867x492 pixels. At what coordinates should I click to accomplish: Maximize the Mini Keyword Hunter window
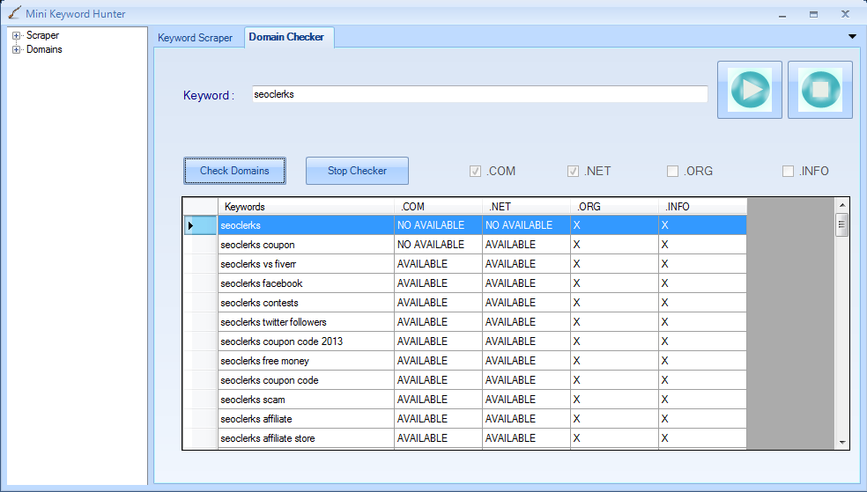pos(813,15)
